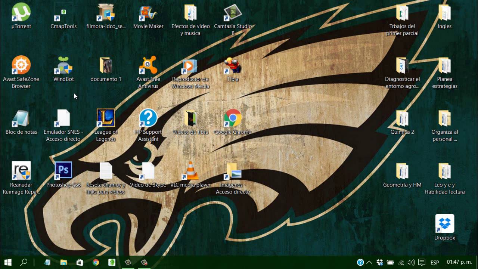Open the Windows Store taskbar icon
The image size is (478, 269).
pos(80,262)
